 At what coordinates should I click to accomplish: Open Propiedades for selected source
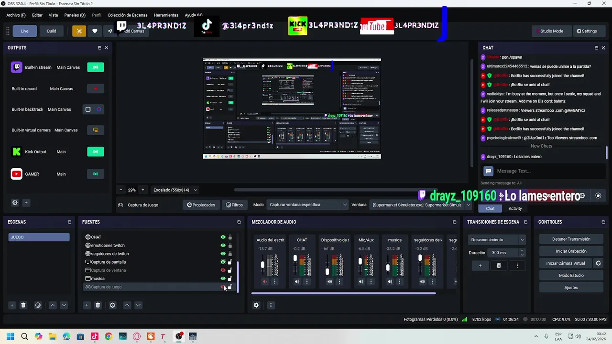tap(201, 205)
